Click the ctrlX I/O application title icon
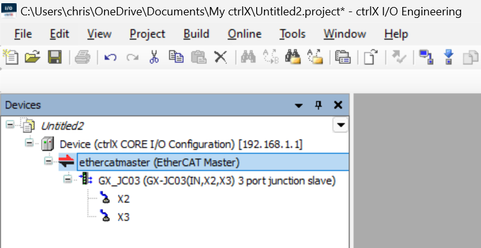 [x=9, y=11]
